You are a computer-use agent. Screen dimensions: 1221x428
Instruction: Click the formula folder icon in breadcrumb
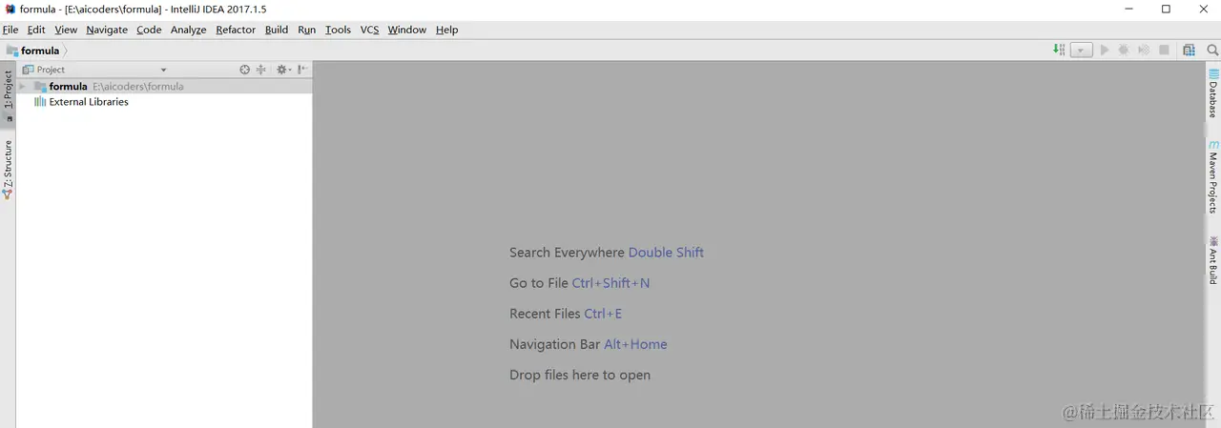tap(12, 51)
